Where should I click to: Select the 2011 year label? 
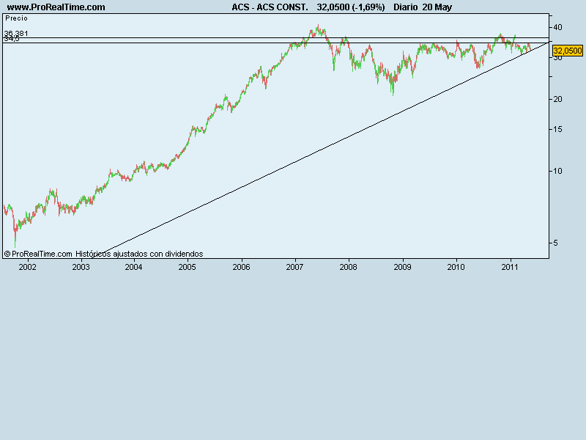pyautogui.click(x=510, y=267)
